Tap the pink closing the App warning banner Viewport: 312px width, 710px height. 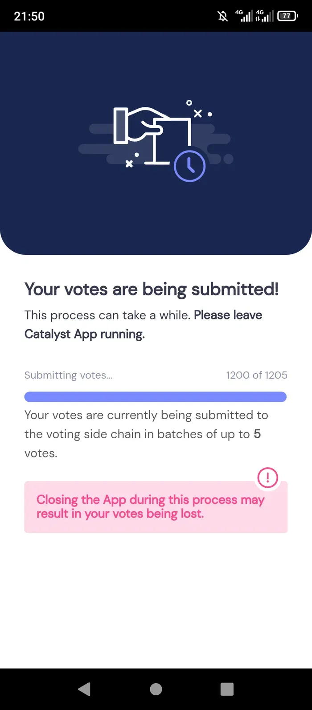[x=156, y=507]
